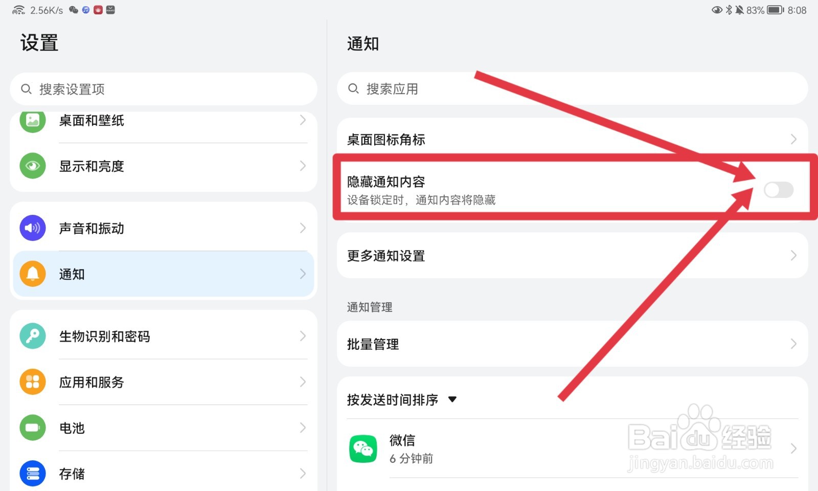
Task: Tap the blue Storage icon
Action: tap(33, 474)
